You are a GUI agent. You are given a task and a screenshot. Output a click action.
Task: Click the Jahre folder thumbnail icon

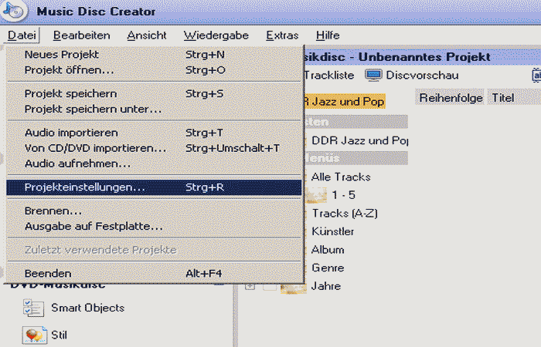294,286
